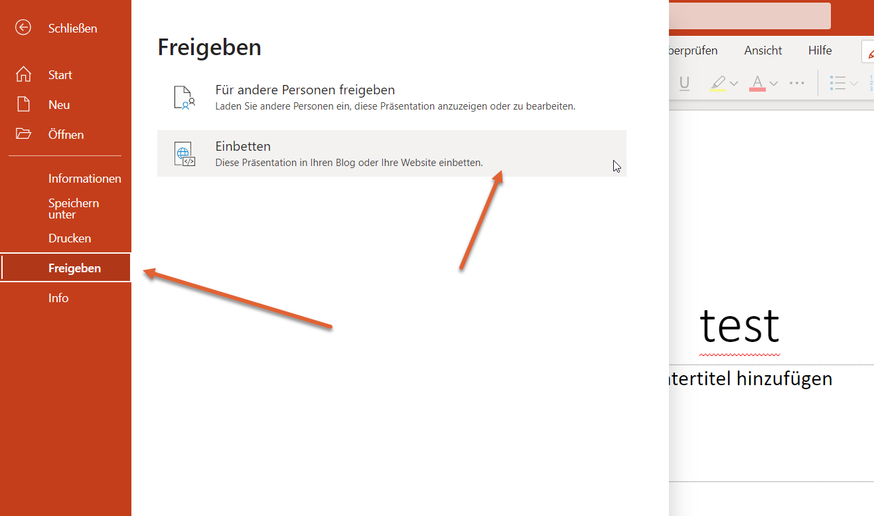Screen dimensions: 874x516
Task: Click the font color A icon
Action: pos(757,83)
